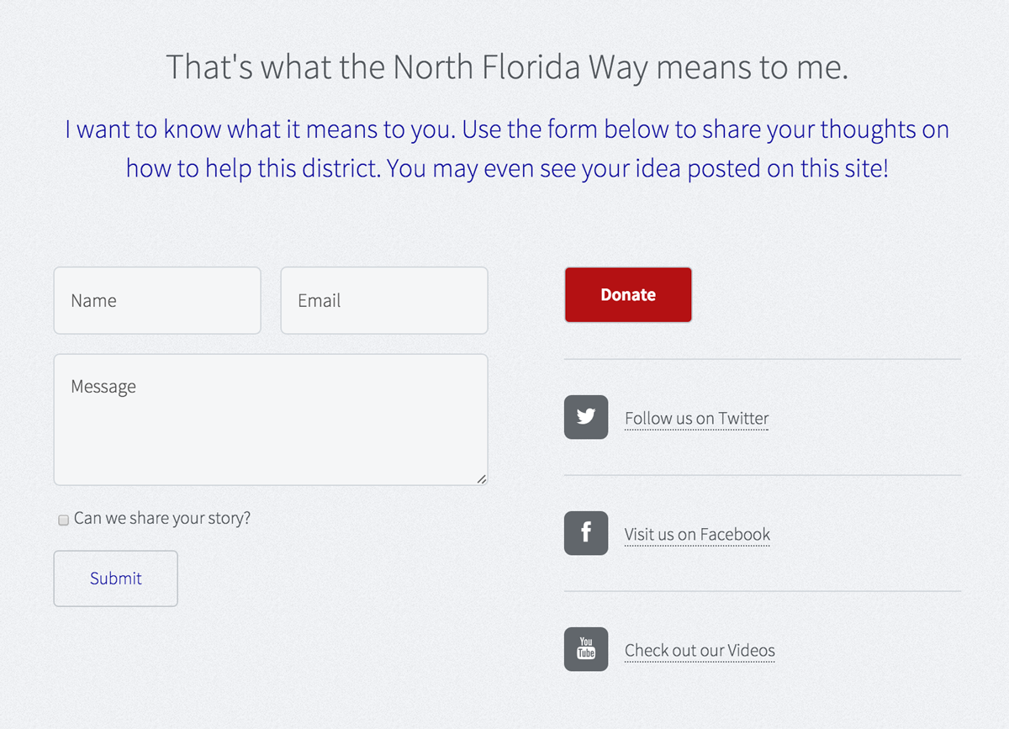This screenshot has width=1009, height=729.
Task: Click the divider line below Donate button
Action: coord(763,359)
